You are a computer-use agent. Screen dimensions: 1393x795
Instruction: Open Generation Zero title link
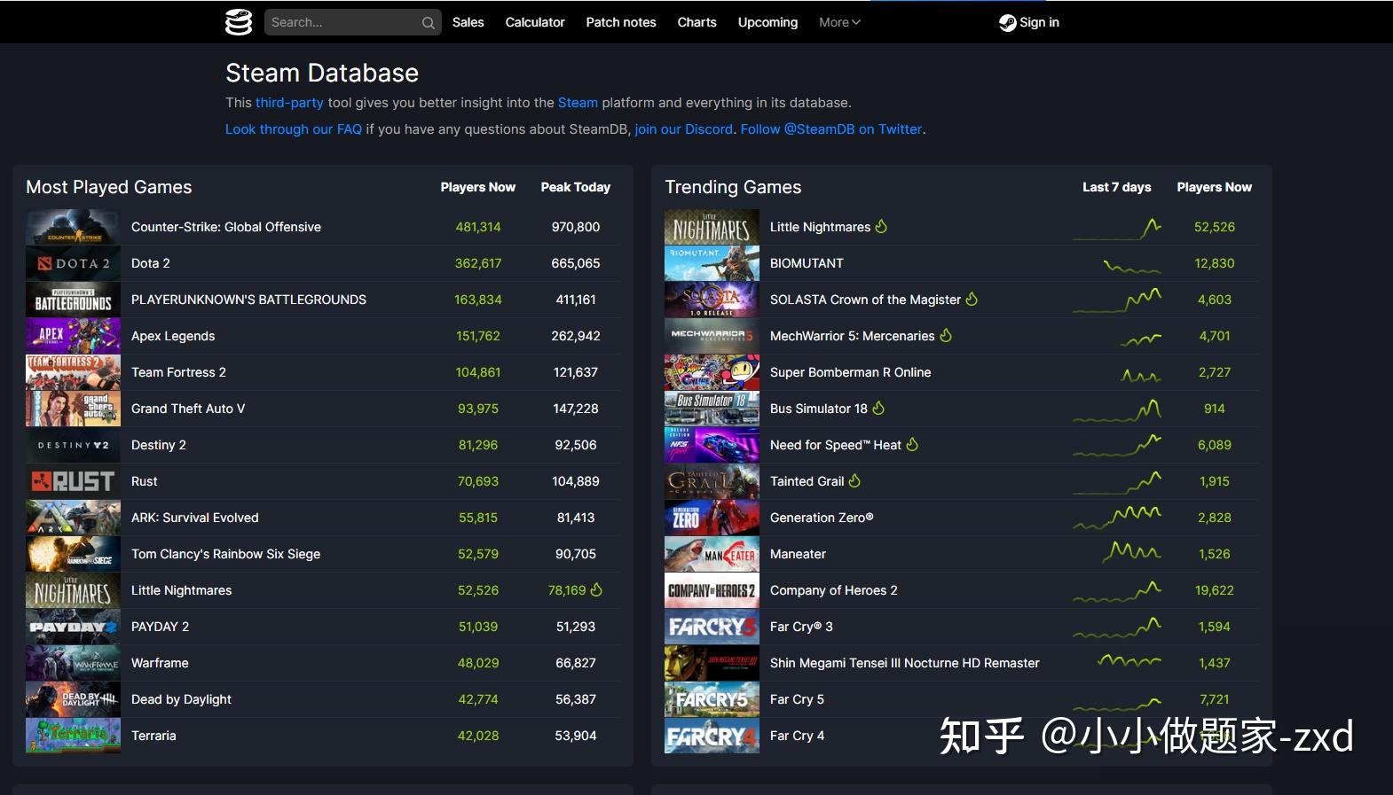coord(822,518)
